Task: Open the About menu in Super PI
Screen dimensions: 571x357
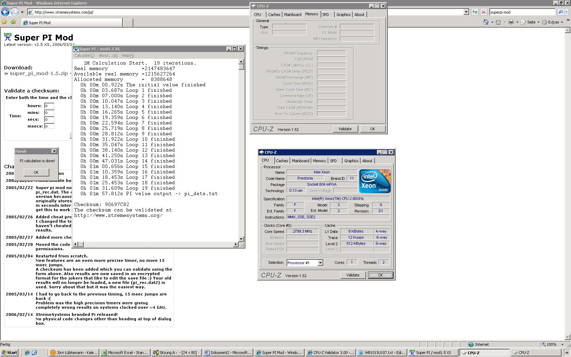Action: pyautogui.click(x=108, y=55)
